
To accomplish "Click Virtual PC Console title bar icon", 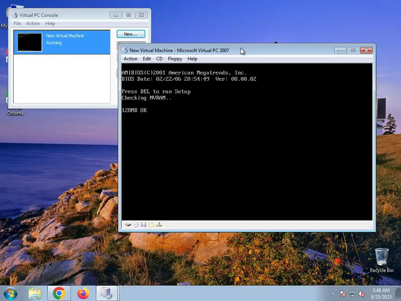I will click(15, 15).
